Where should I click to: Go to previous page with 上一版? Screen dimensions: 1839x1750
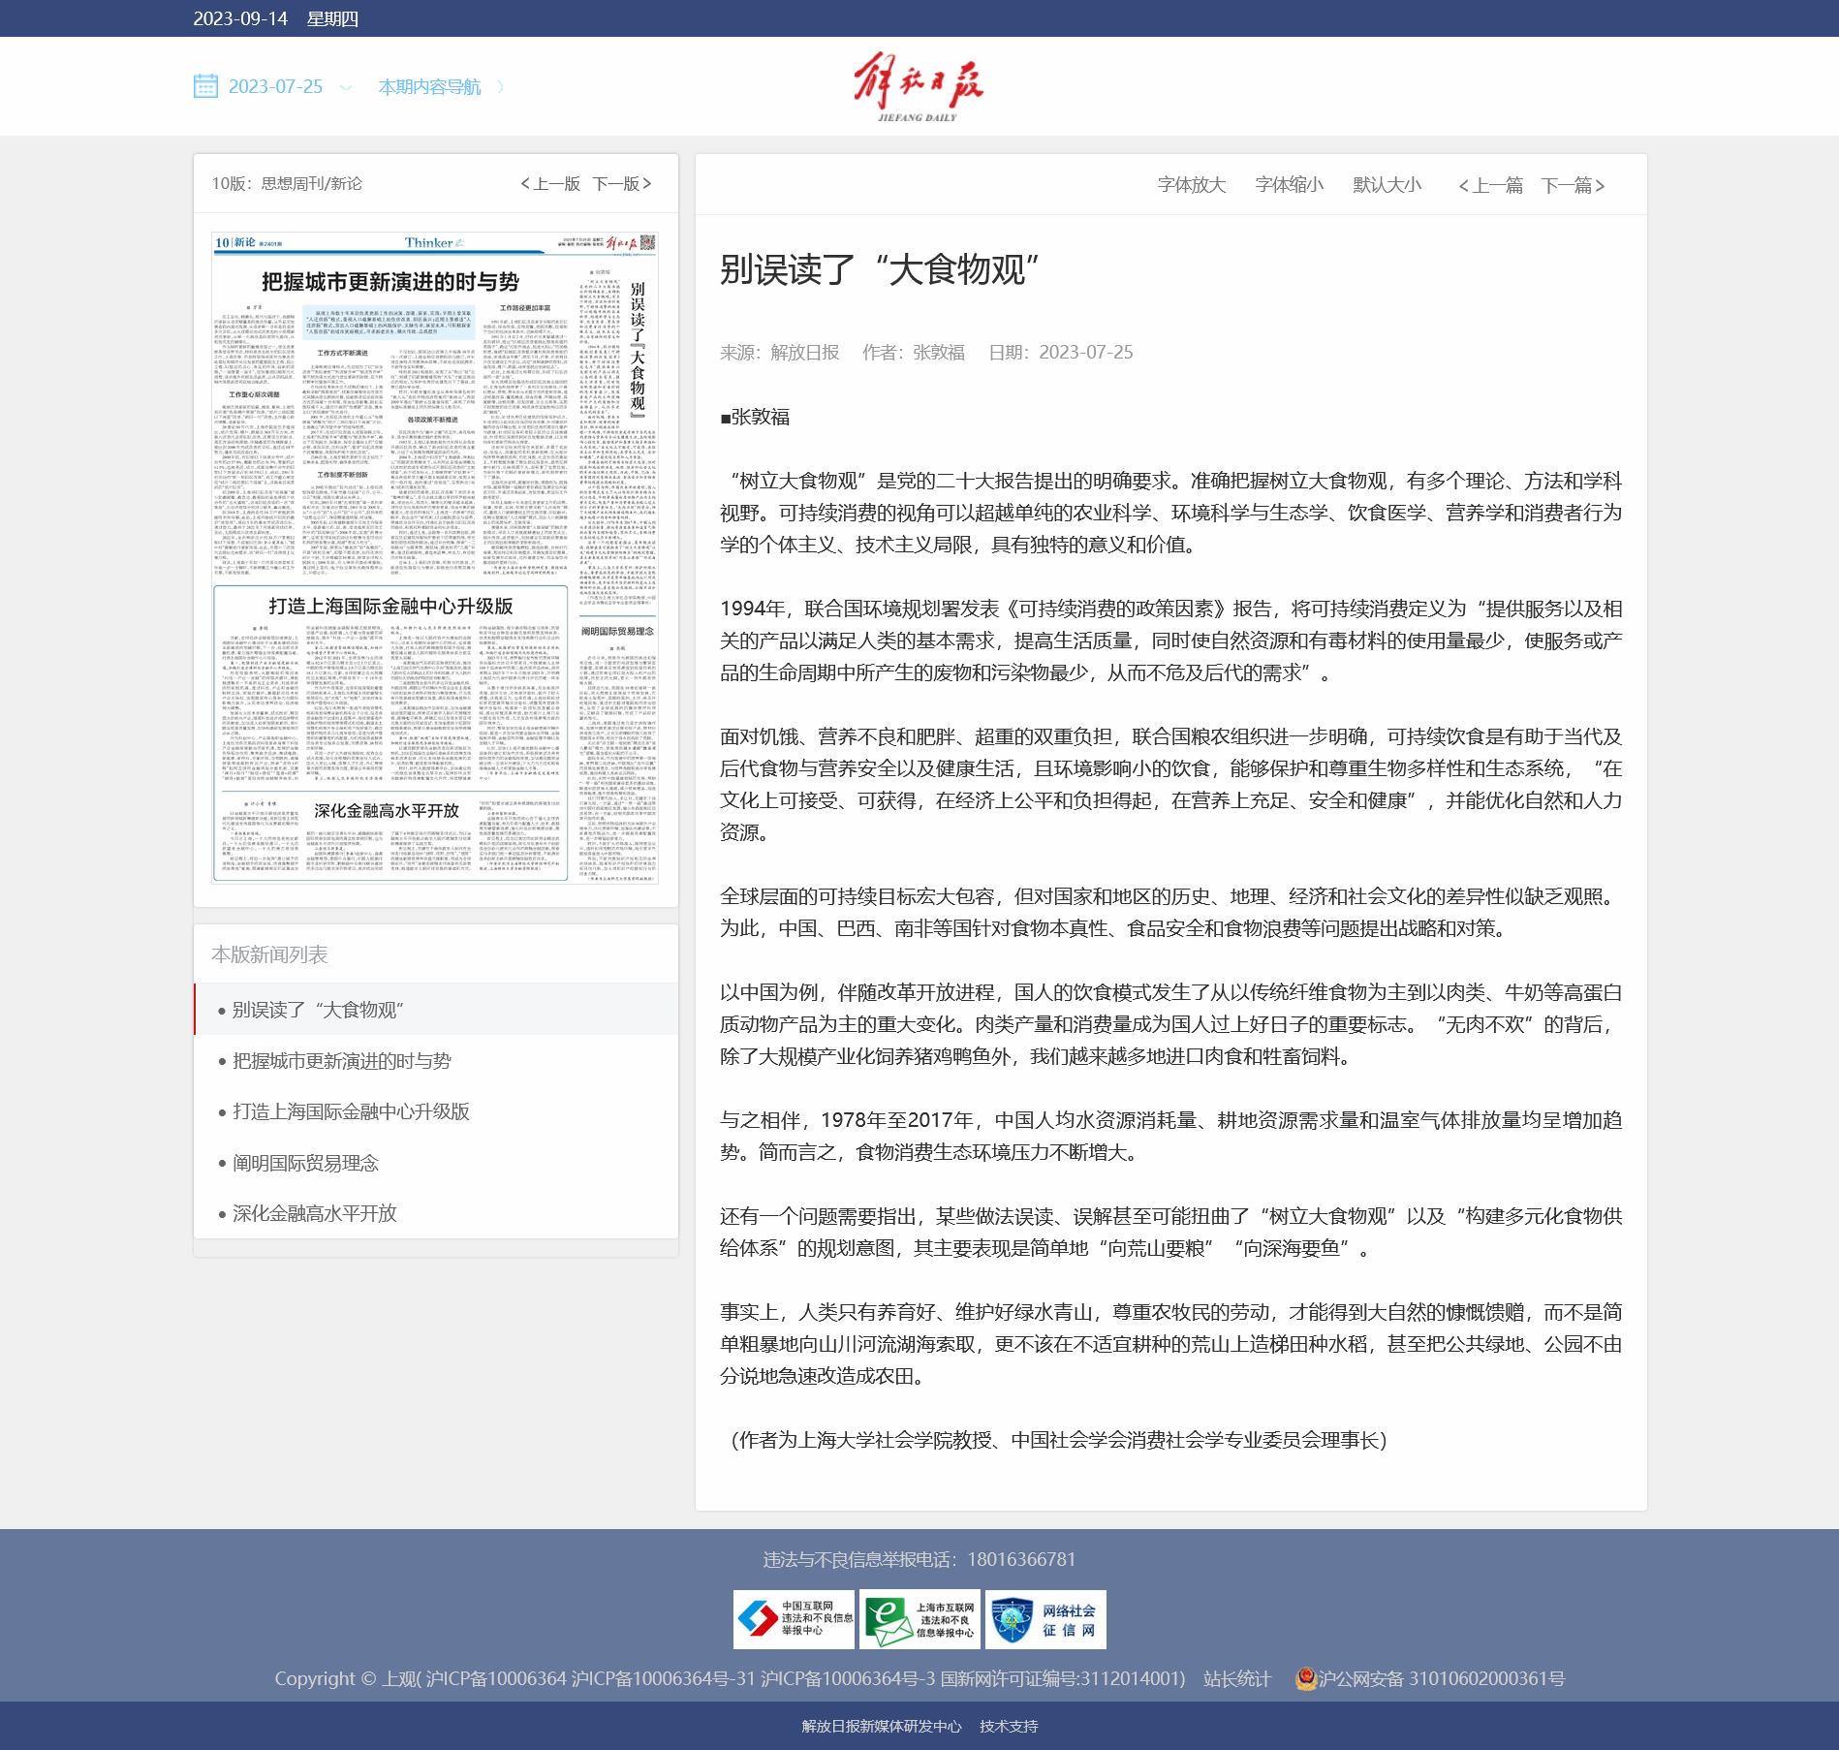coord(550,184)
